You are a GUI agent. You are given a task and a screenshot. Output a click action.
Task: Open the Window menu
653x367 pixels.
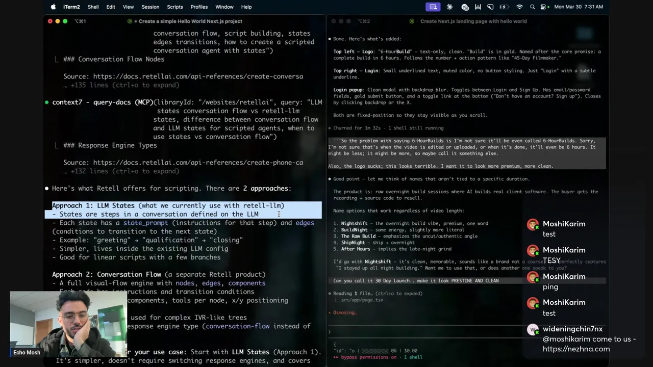[224, 7]
